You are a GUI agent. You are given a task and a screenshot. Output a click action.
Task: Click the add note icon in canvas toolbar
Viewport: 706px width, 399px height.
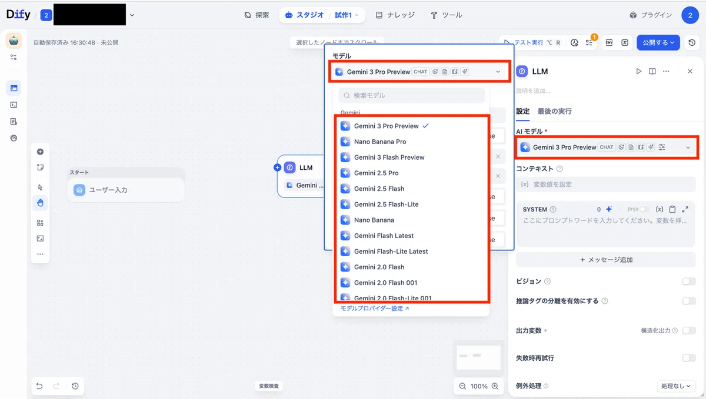40,167
